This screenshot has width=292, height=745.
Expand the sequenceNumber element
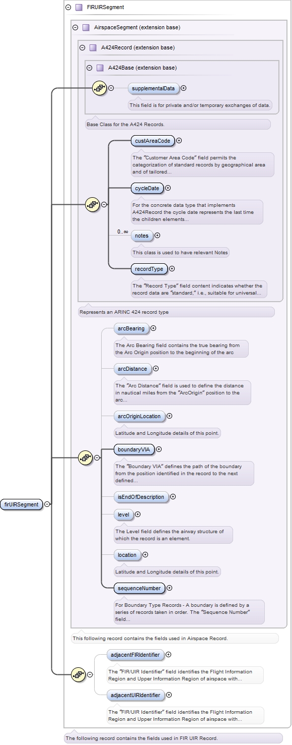coord(169,588)
